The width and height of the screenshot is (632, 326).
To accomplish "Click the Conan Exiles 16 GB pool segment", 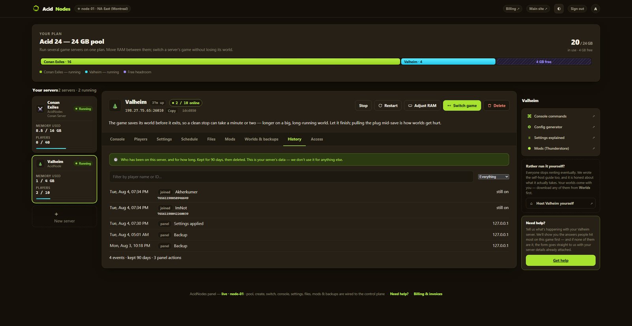I will pos(220,62).
